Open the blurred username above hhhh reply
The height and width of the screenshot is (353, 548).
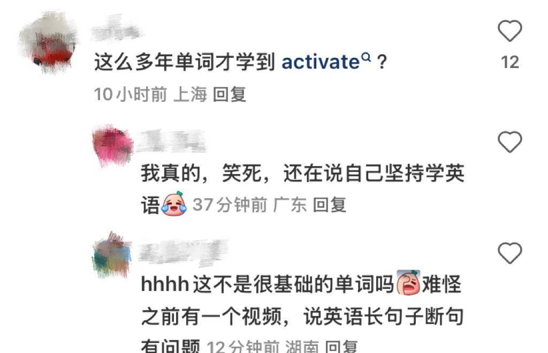tap(184, 252)
